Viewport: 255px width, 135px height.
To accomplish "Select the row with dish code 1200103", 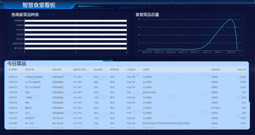I will (127, 77).
